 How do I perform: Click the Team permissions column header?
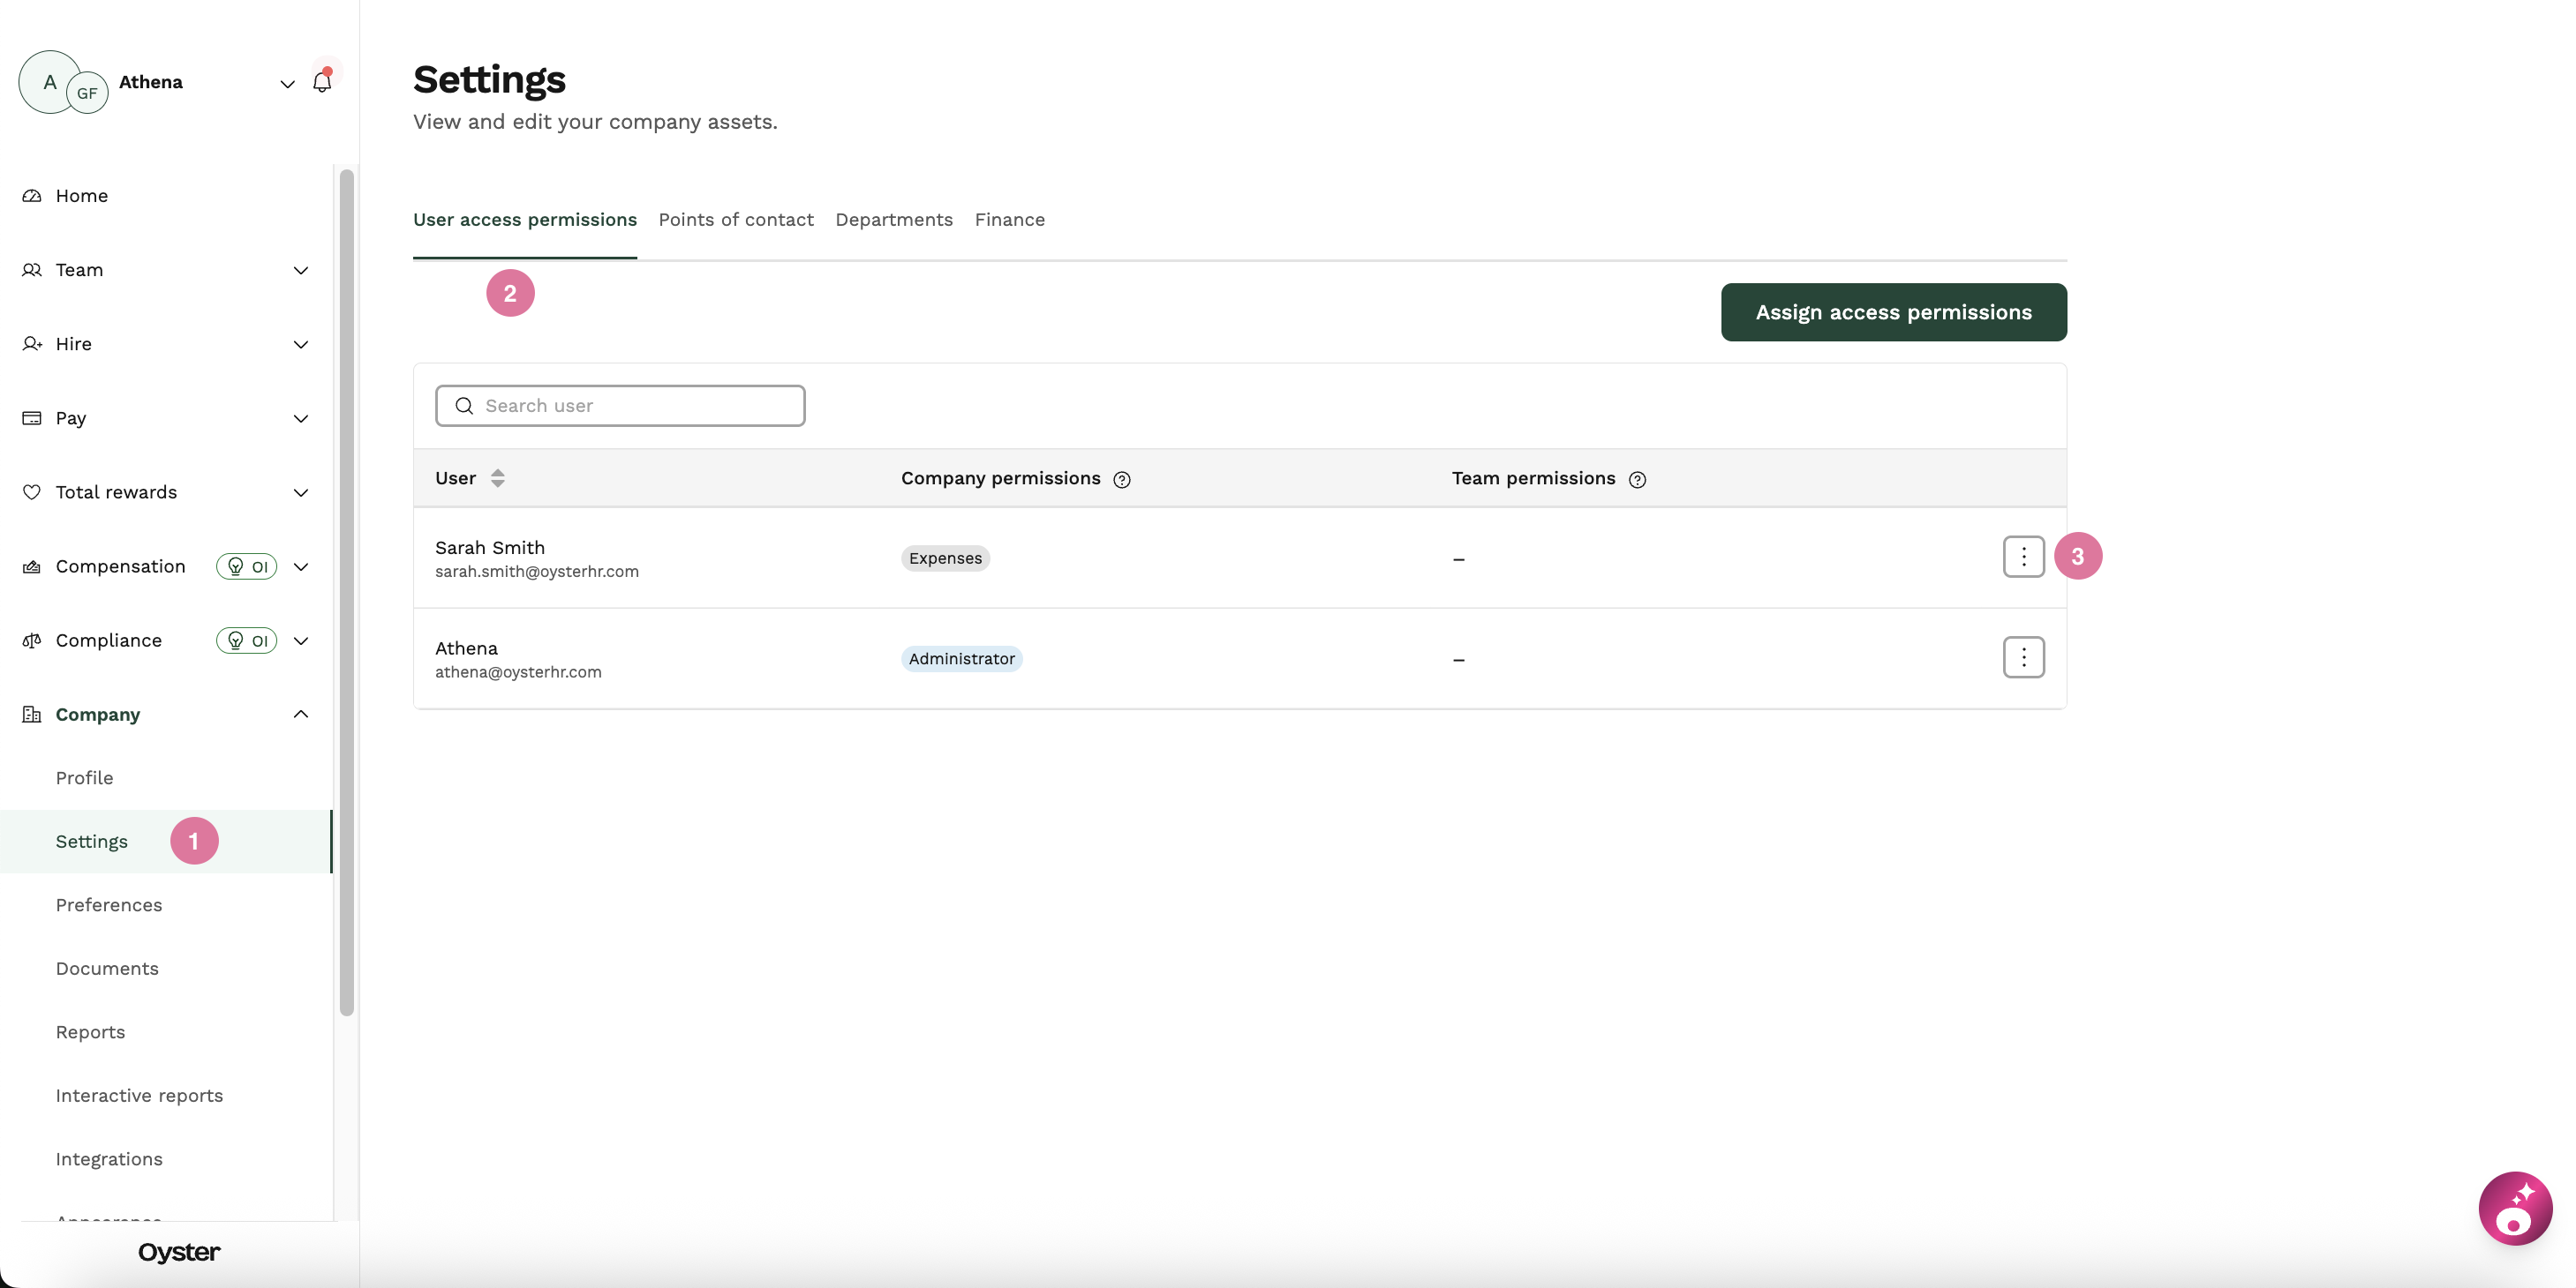point(1533,479)
